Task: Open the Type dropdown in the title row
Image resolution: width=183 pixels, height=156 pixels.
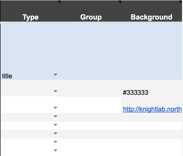Action: pyautogui.click(x=55, y=75)
